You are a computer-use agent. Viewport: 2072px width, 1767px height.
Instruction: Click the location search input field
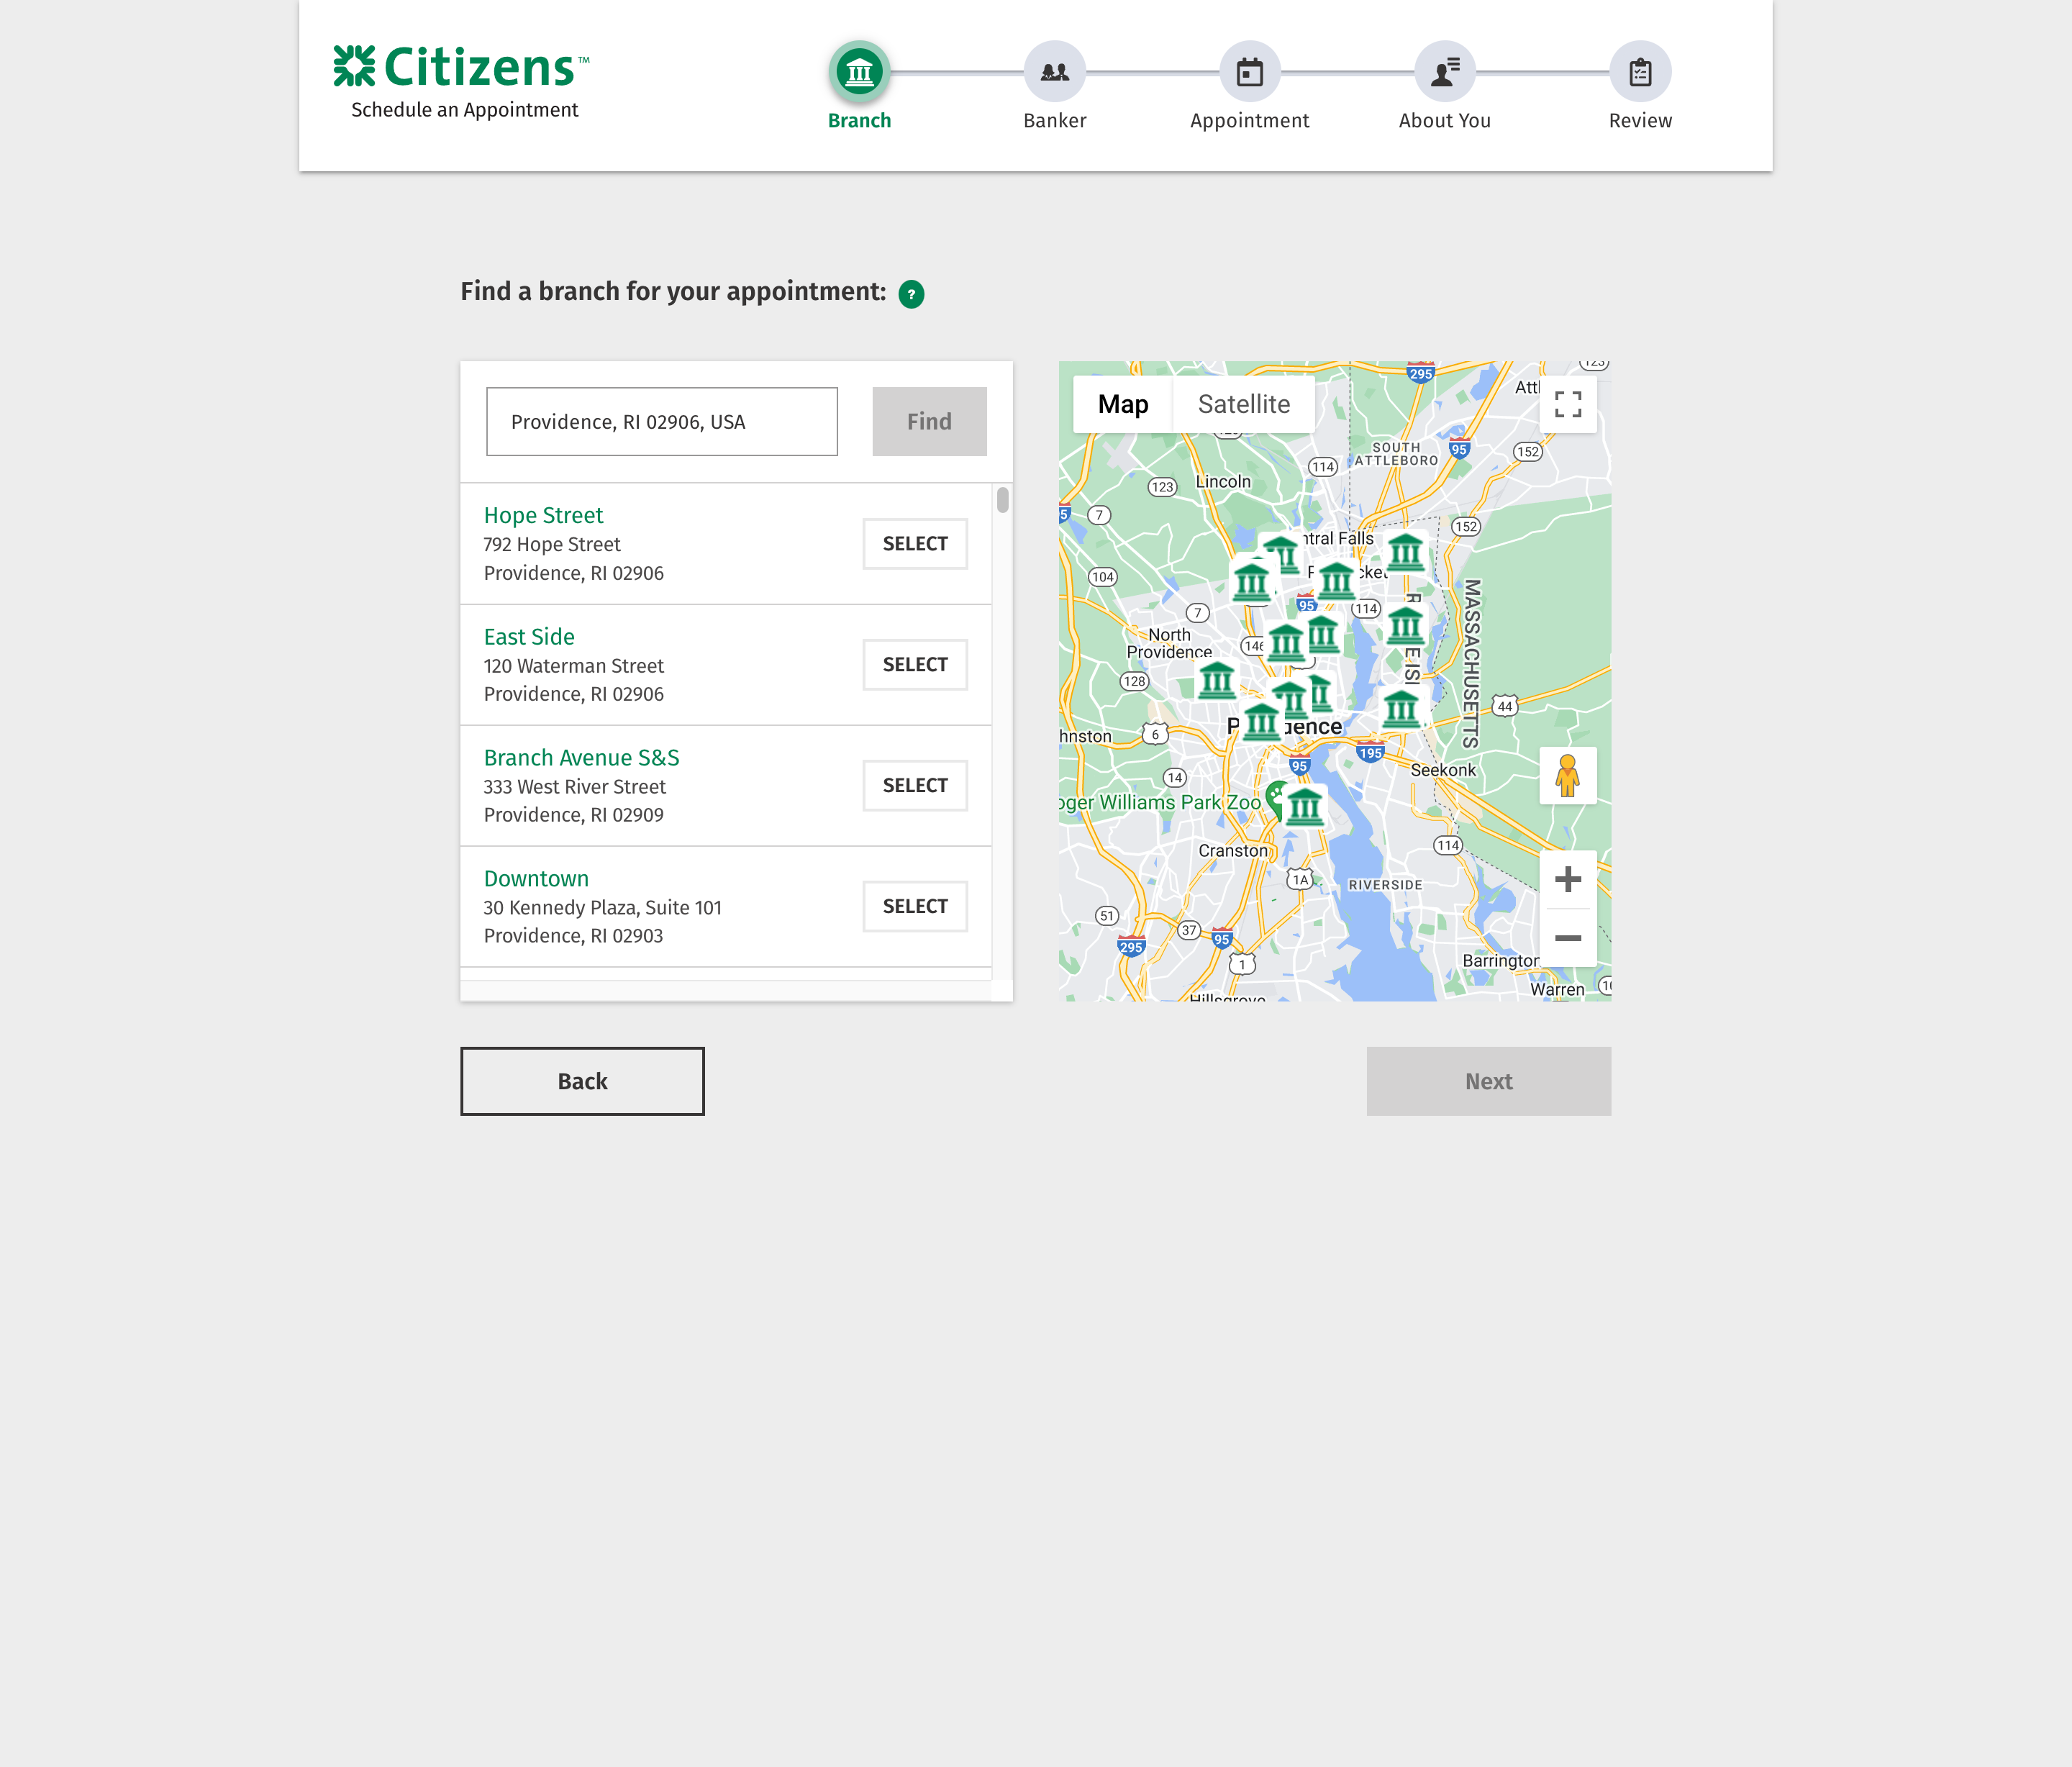[x=661, y=422]
